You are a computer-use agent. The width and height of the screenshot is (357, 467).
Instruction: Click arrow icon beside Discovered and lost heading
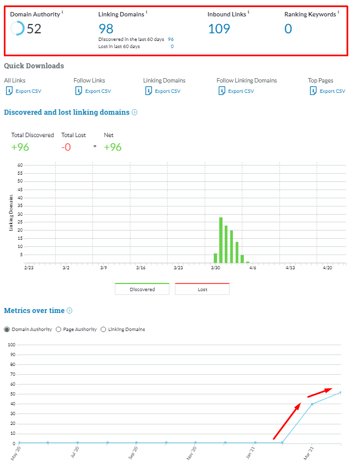(x=134, y=113)
